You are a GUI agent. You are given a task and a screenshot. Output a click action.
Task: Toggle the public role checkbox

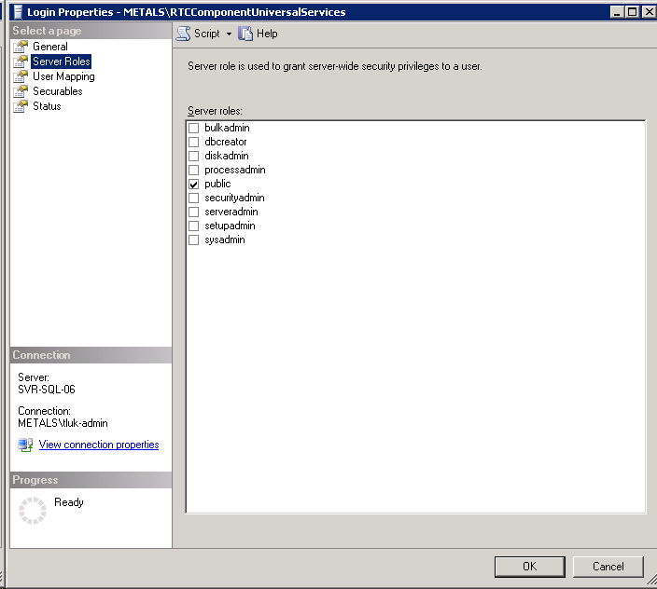[x=193, y=185]
